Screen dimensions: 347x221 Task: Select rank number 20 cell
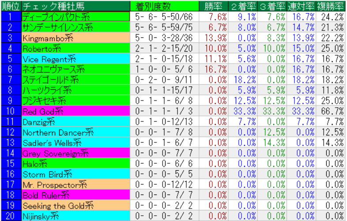tap(10, 216)
